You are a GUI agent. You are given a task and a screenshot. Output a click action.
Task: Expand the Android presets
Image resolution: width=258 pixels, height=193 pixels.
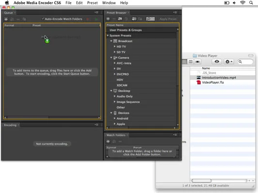pyautogui.click(x=115, y=118)
